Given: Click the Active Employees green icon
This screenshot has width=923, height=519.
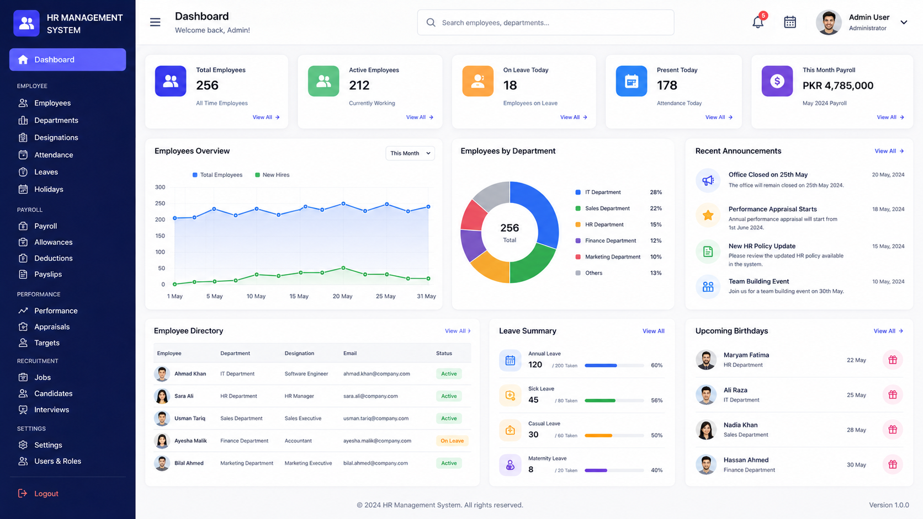Looking at the screenshot, I should [x=323, y=81].
